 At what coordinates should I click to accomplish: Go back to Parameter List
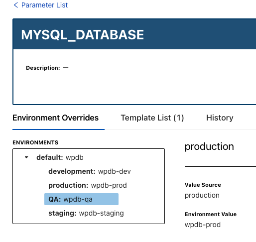tap(41, 5)
